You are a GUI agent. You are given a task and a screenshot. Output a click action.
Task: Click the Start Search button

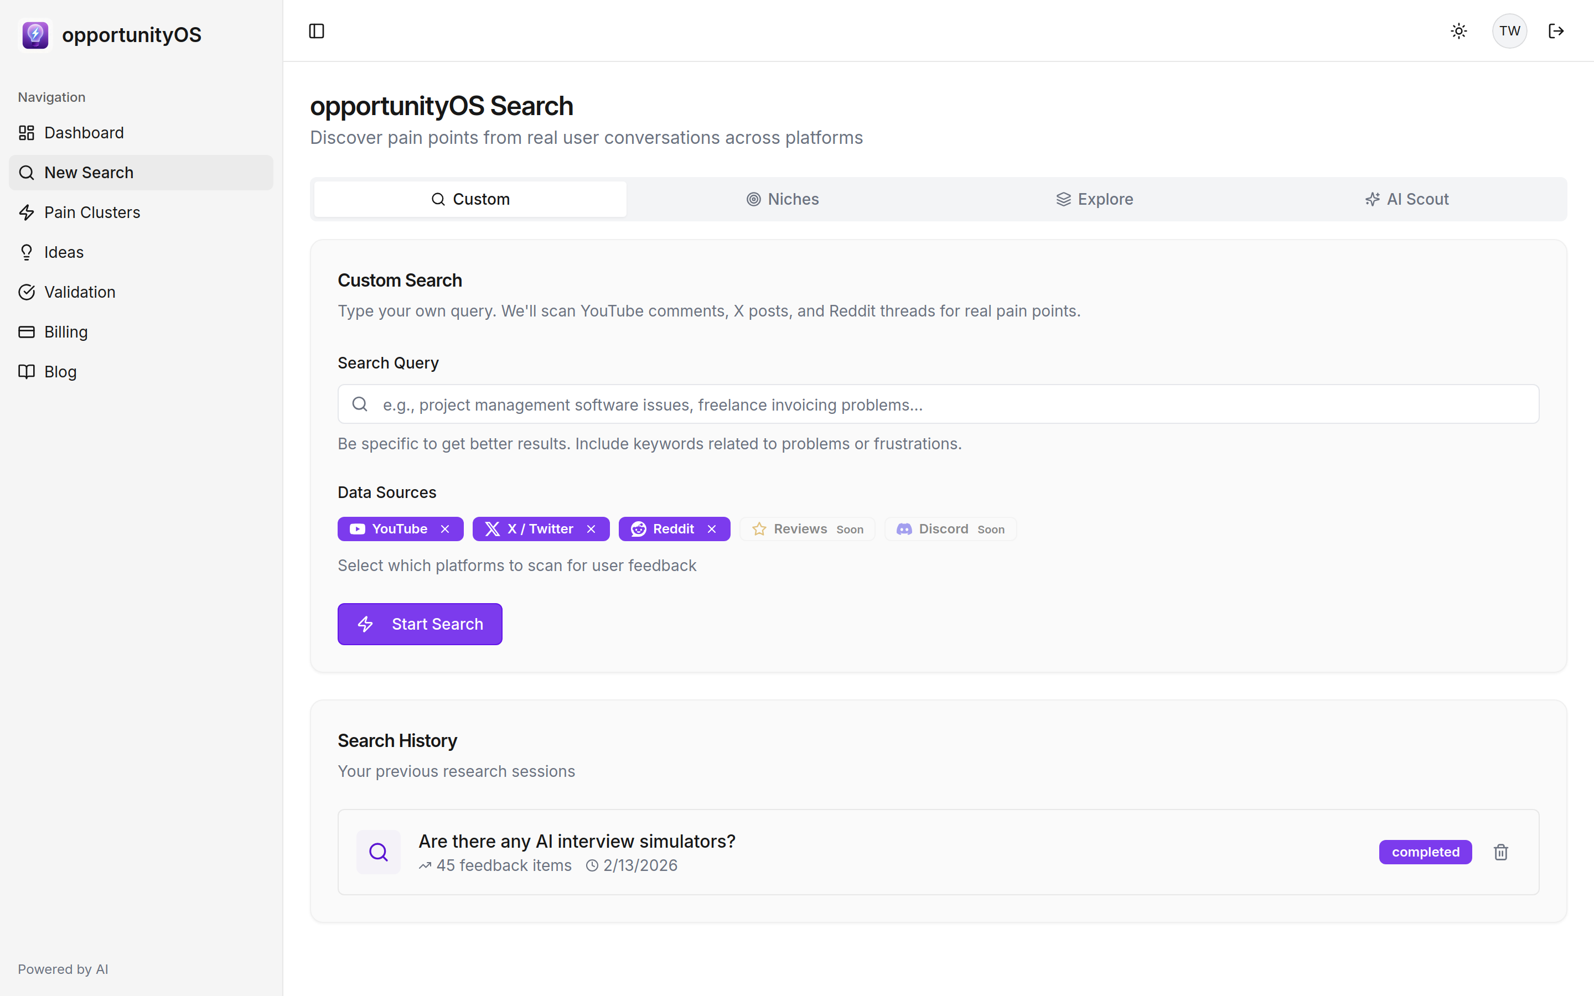[x=420, y=624]
